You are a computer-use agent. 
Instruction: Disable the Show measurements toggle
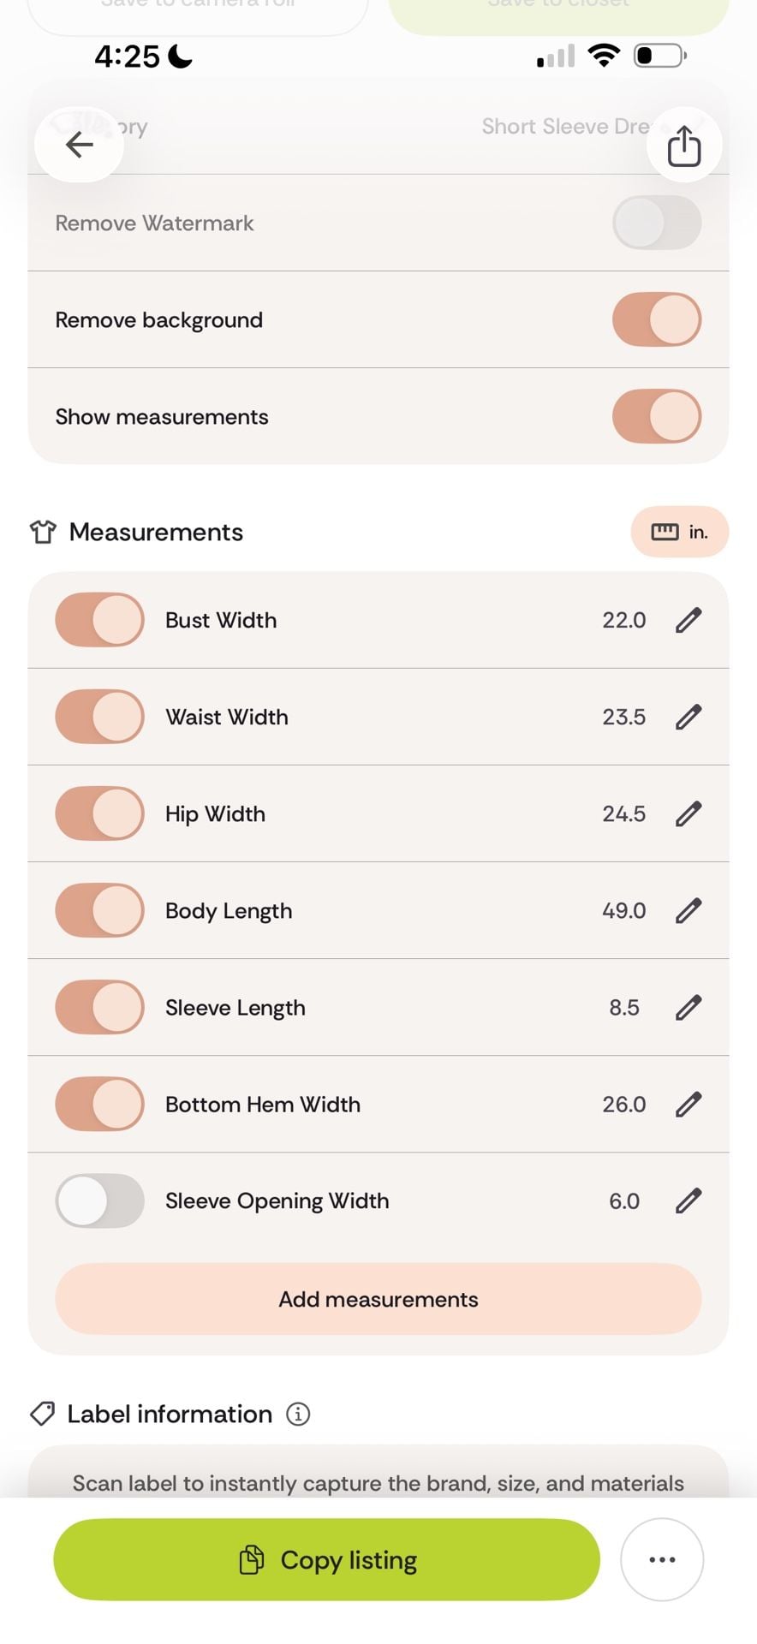657,416
